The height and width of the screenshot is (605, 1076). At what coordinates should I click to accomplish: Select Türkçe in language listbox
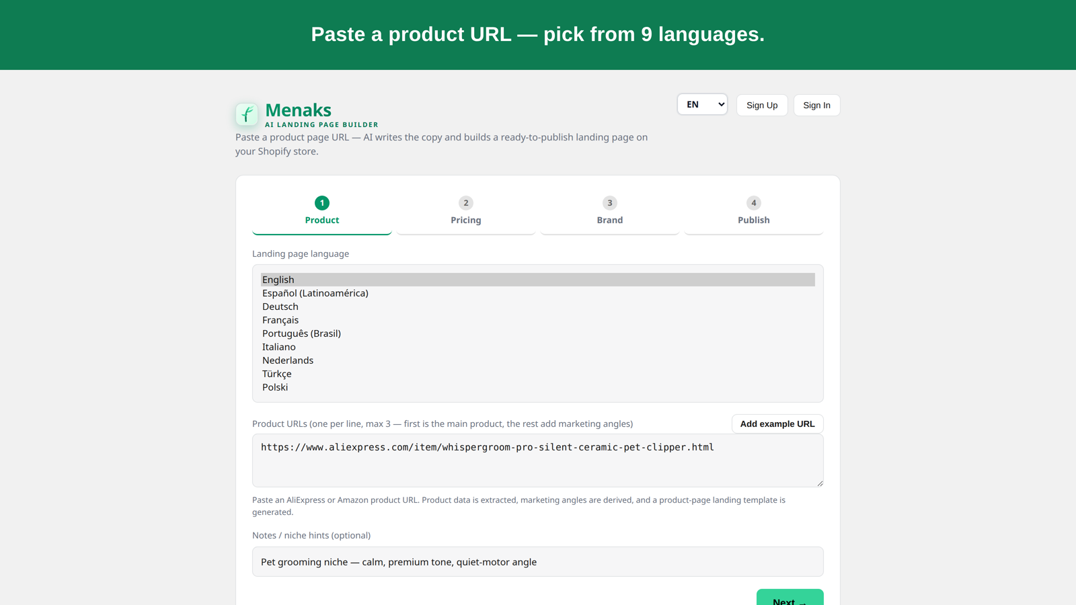tap(538, 374)
